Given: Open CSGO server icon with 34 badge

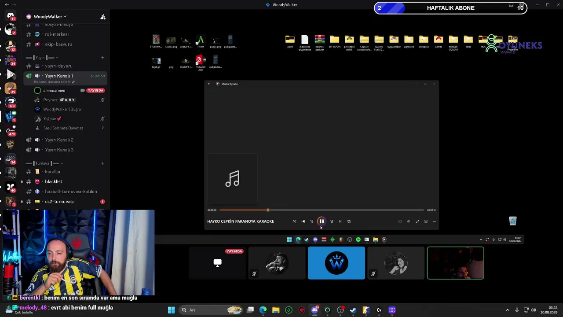Looking at the screenshot, I should pos(11,159).
